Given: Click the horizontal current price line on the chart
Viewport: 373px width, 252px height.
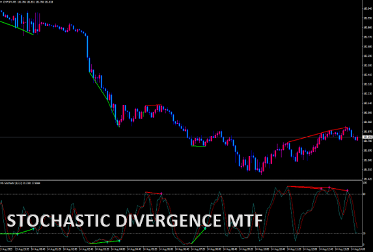Looking at the screenshot, I should point(181,137).
